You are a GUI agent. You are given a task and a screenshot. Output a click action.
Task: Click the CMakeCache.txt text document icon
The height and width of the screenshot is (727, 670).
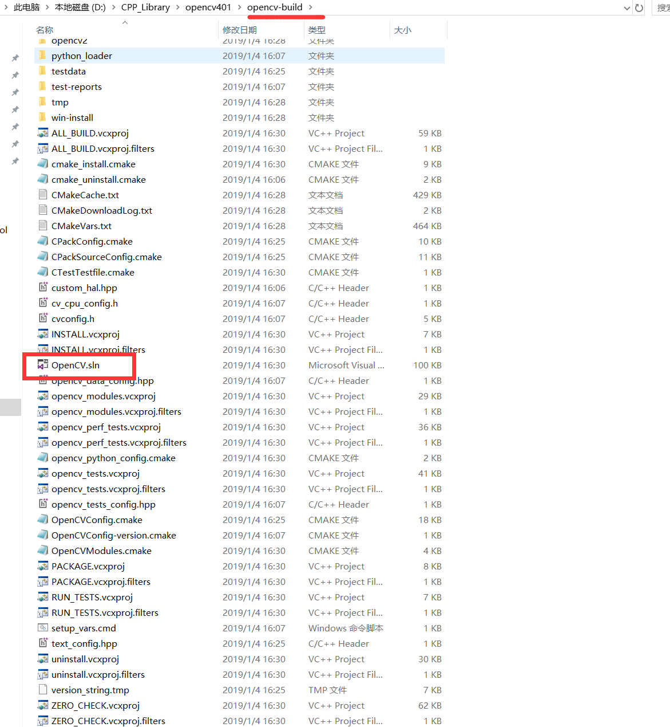[43, 195]
